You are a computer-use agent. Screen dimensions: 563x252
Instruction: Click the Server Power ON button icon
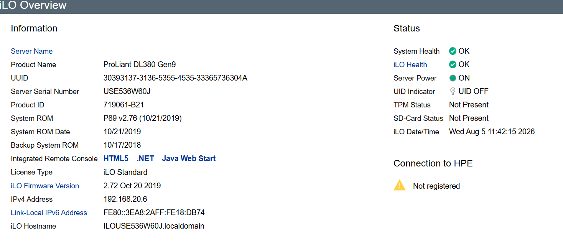pyautogui.click(x=453, y=78)
